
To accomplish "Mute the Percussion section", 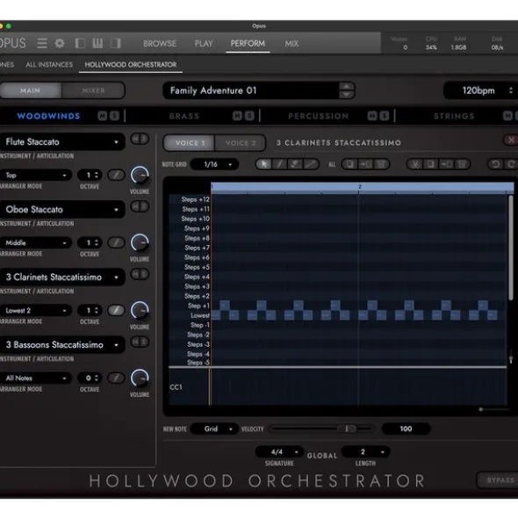I will 372,116.
